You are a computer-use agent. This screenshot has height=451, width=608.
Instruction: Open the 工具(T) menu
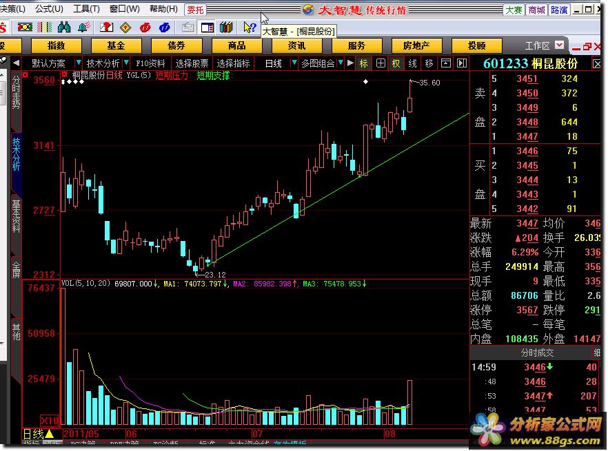86,9
